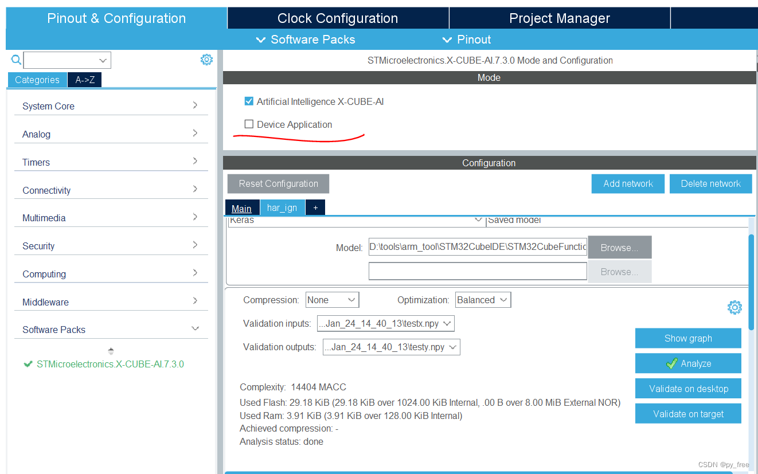Click the Used Ram 3.91 KiB line
This screenshot has width=758, height=474.
351,416
